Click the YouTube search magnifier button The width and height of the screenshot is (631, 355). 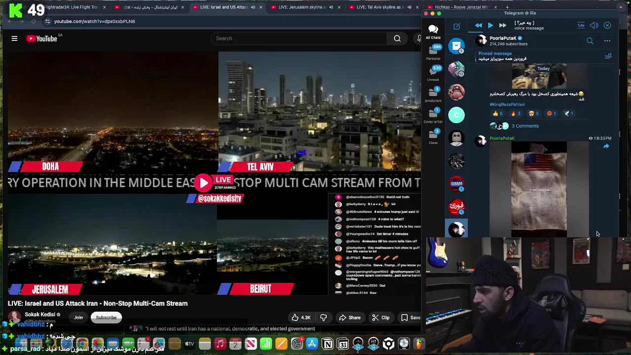click(397, 38)
